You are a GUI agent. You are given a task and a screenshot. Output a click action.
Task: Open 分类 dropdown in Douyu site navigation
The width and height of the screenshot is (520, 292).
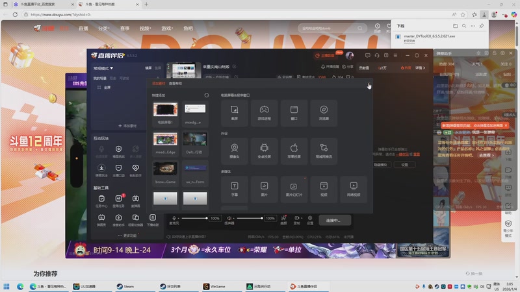click(x=103, y=29)
